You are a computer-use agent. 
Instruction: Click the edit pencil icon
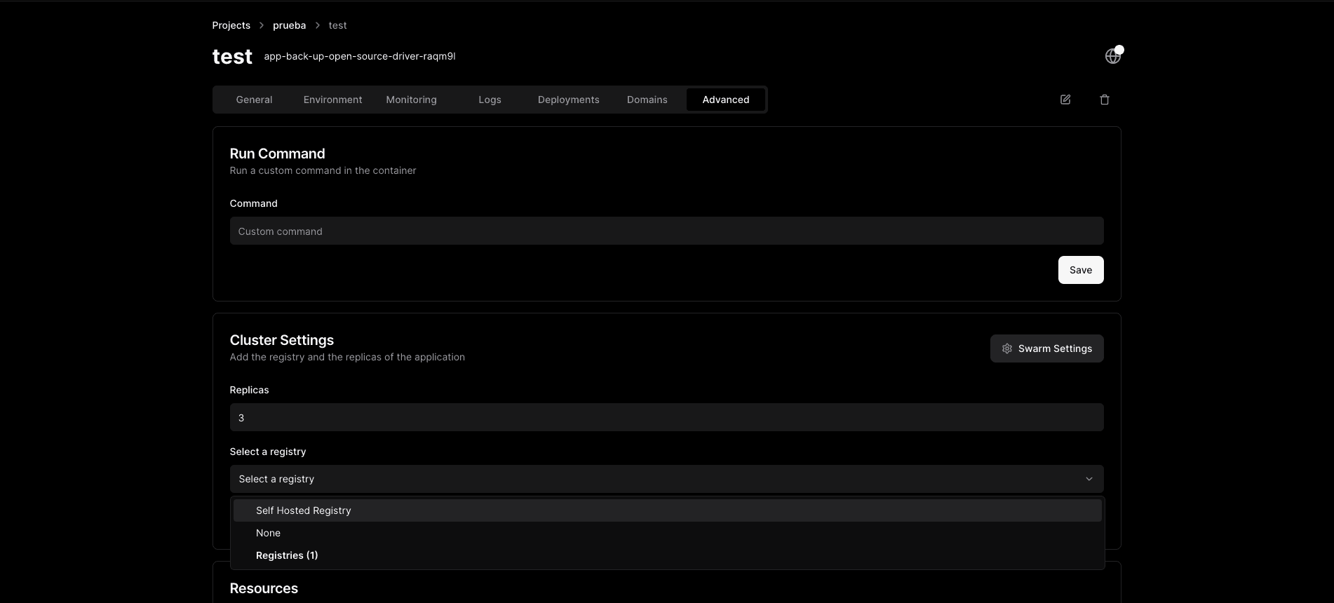click(1065, 100)
